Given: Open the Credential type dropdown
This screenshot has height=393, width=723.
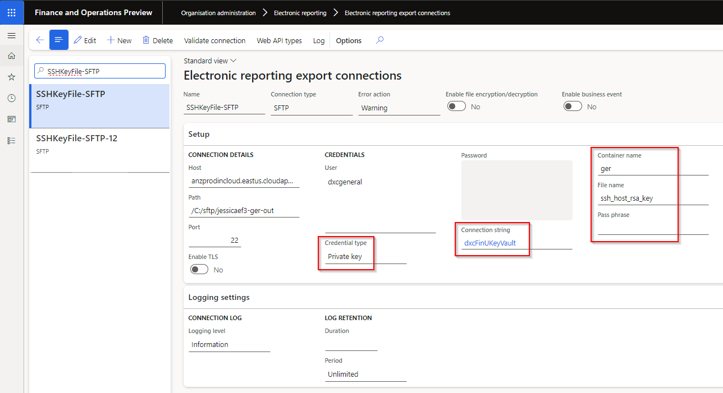Looking at the screenshot, I should tap(365, 257).
